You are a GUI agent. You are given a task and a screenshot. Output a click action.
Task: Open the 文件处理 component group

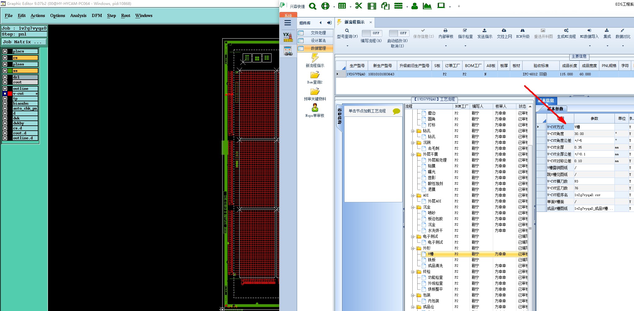click(315, 33)
